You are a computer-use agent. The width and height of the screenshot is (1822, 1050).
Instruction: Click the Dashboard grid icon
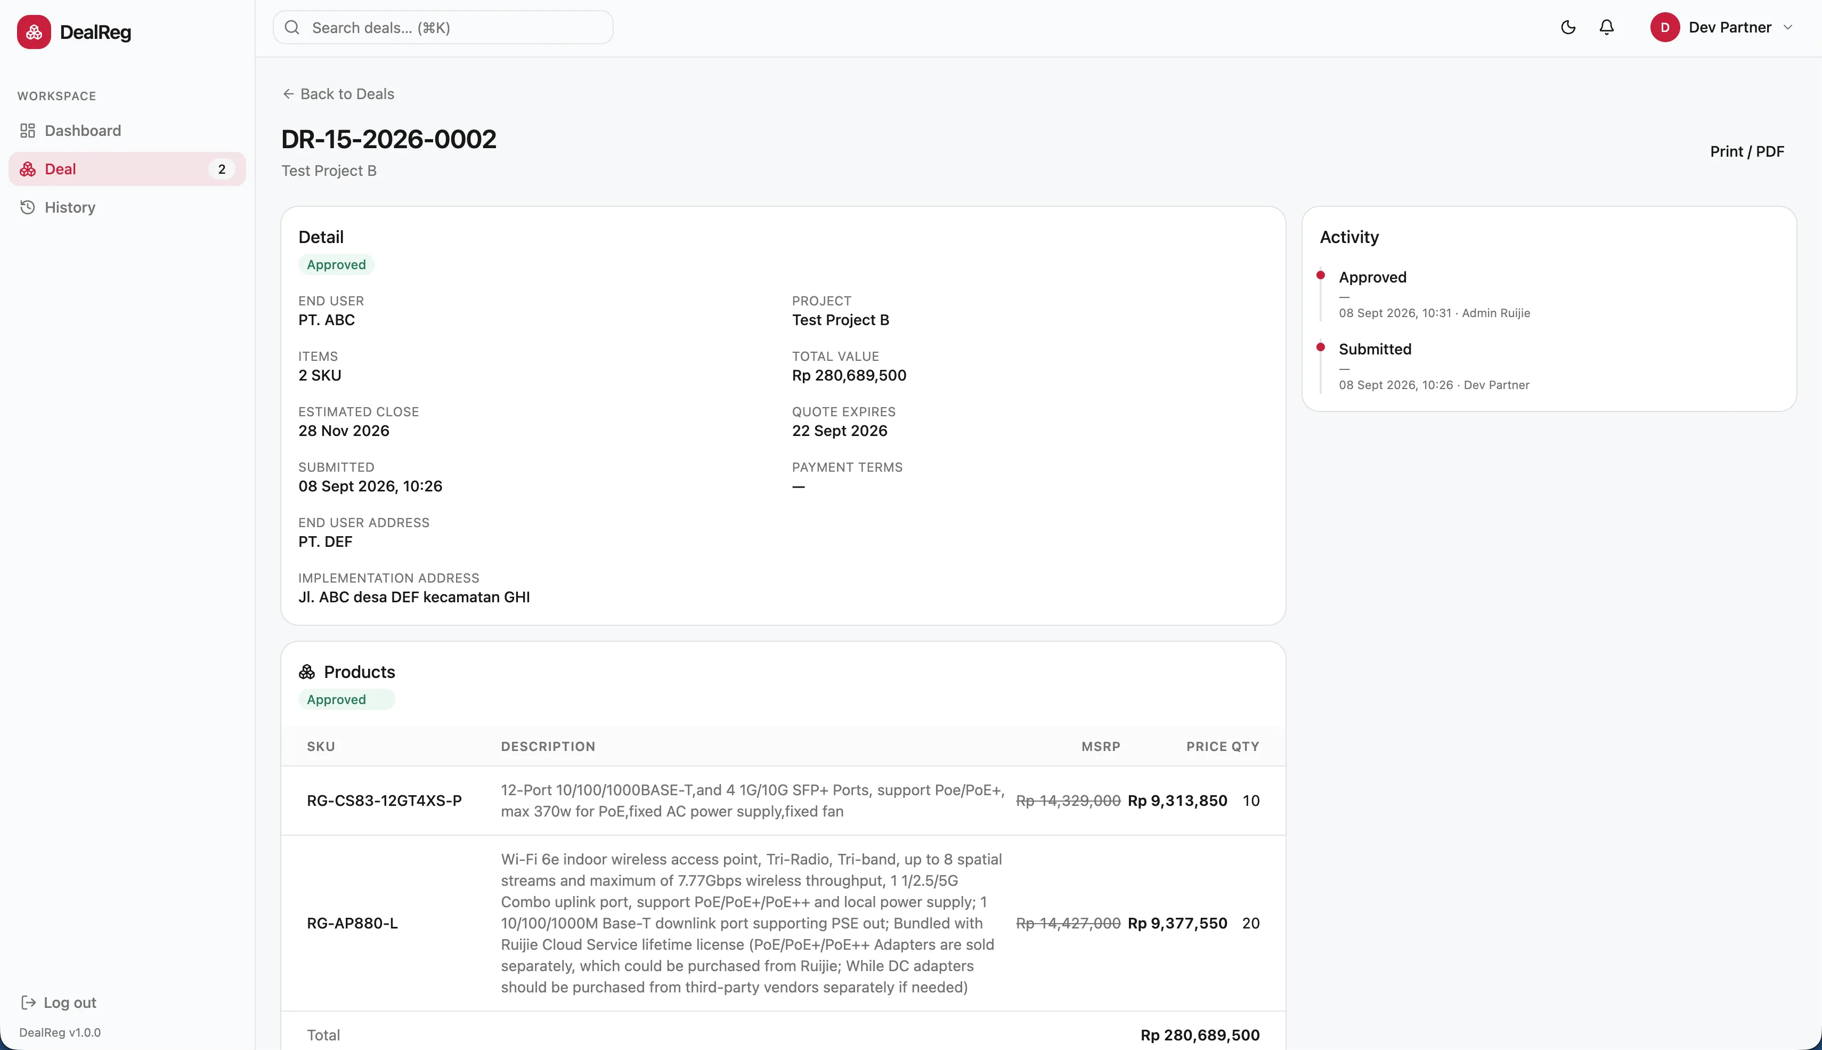click(27, 131)
